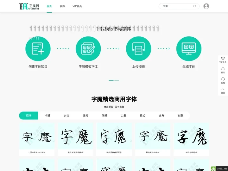Image resolution: width=228 pixels, height=171 pixels.
Task: Click the 景龙书法实用楷书 font name
Action: (75, 153)
